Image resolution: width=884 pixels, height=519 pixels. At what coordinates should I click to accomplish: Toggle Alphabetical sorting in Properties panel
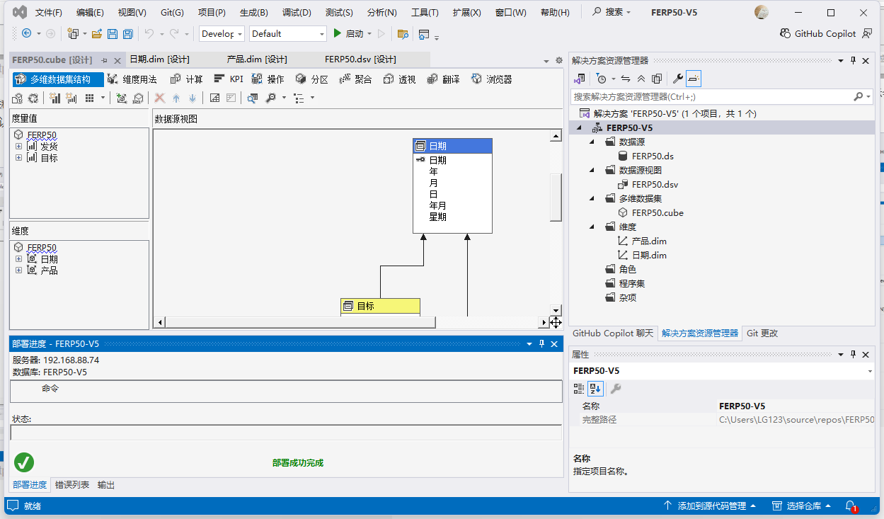[x=595, y=388]
